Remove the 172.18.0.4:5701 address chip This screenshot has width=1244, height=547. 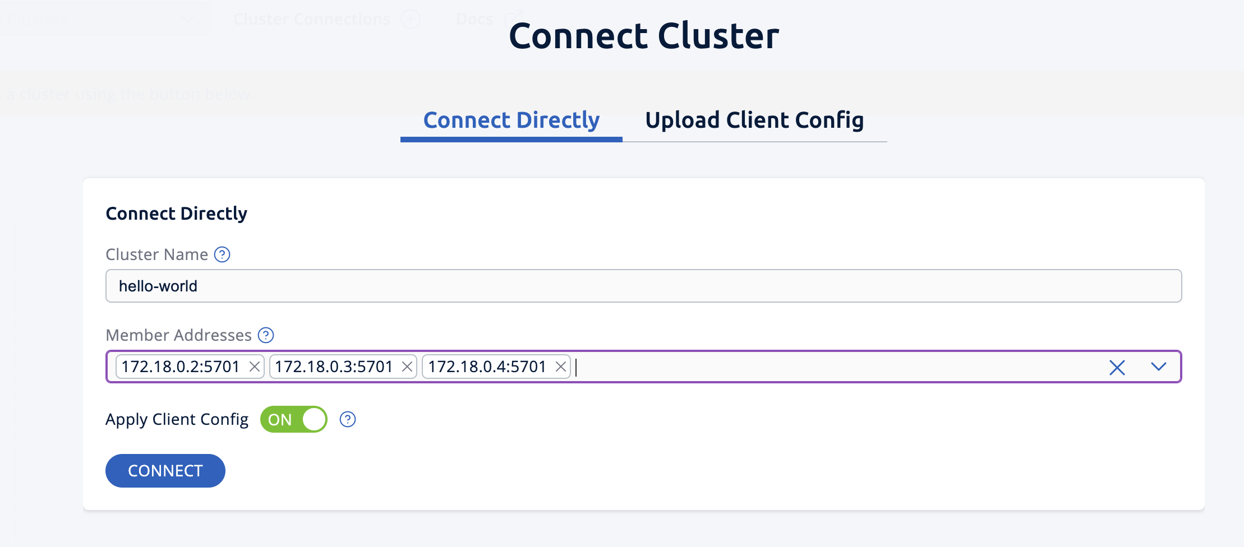[x=561, y=367]
